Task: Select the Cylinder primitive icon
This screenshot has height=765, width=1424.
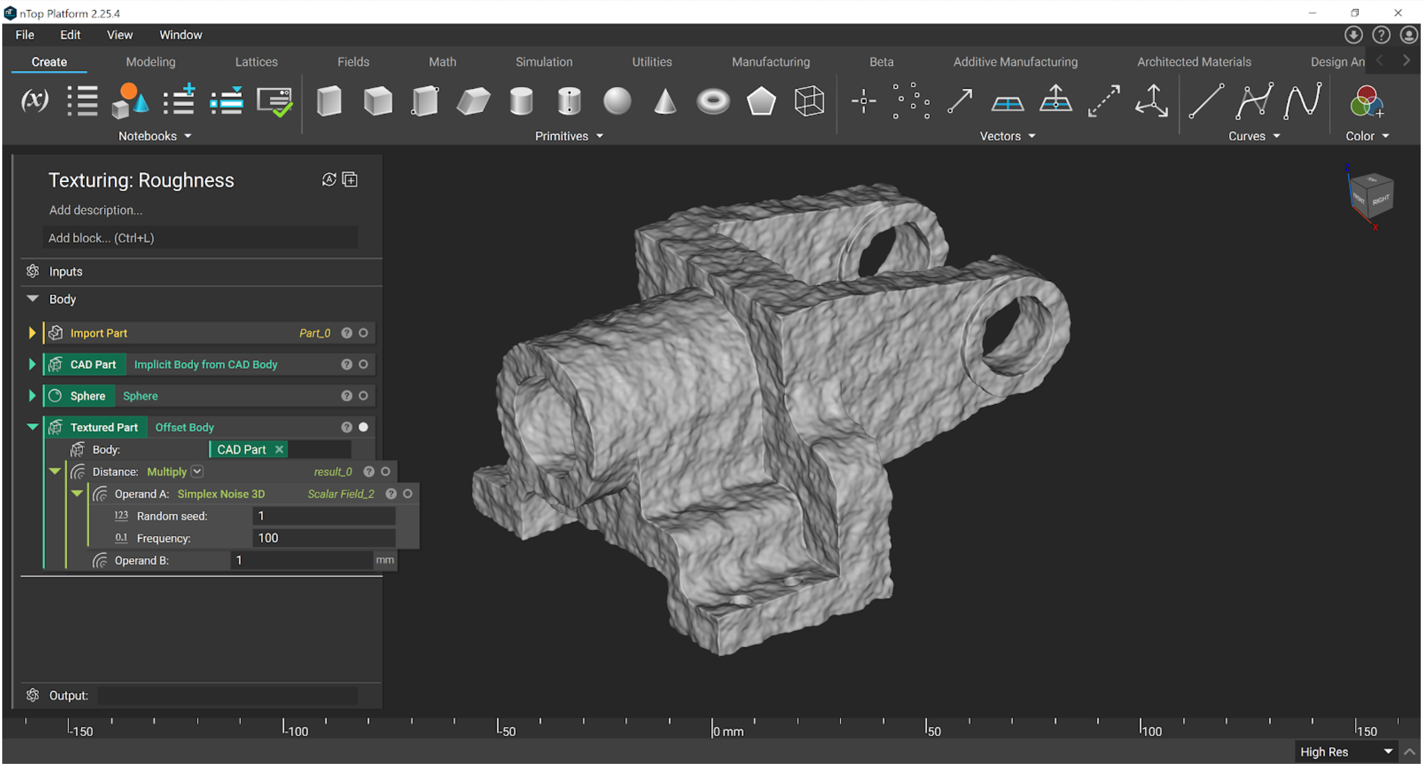Action: 521,101
